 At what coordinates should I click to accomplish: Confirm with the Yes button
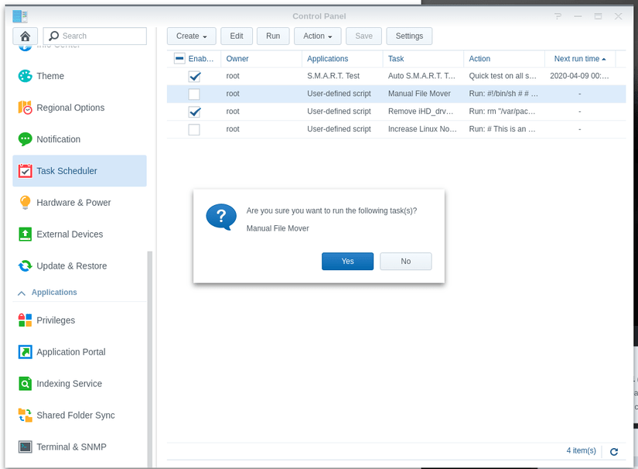coord(347,262)
